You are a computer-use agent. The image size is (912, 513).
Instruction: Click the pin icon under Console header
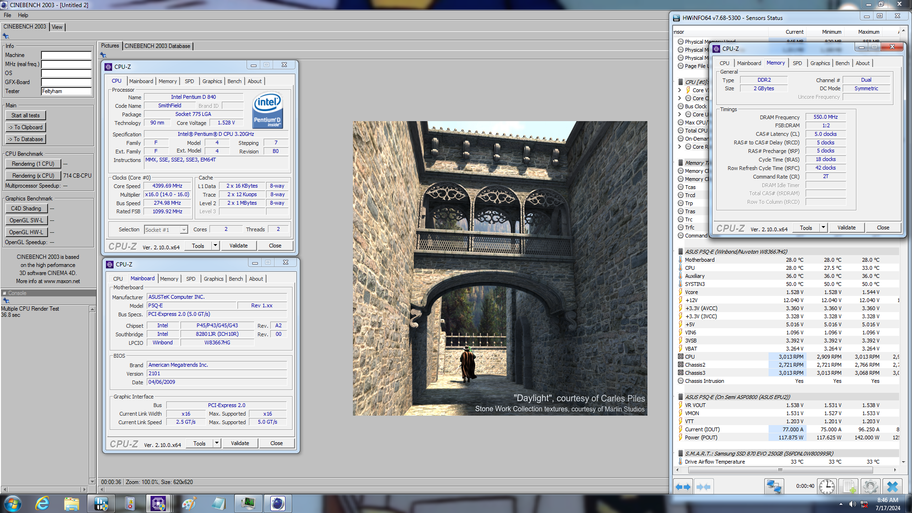[6, 301]
